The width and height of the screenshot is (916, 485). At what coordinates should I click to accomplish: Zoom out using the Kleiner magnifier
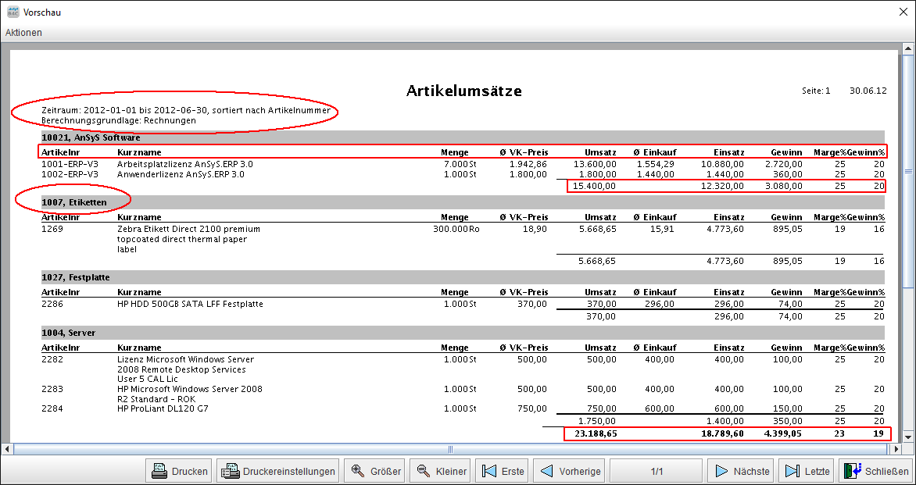point(442,471)
